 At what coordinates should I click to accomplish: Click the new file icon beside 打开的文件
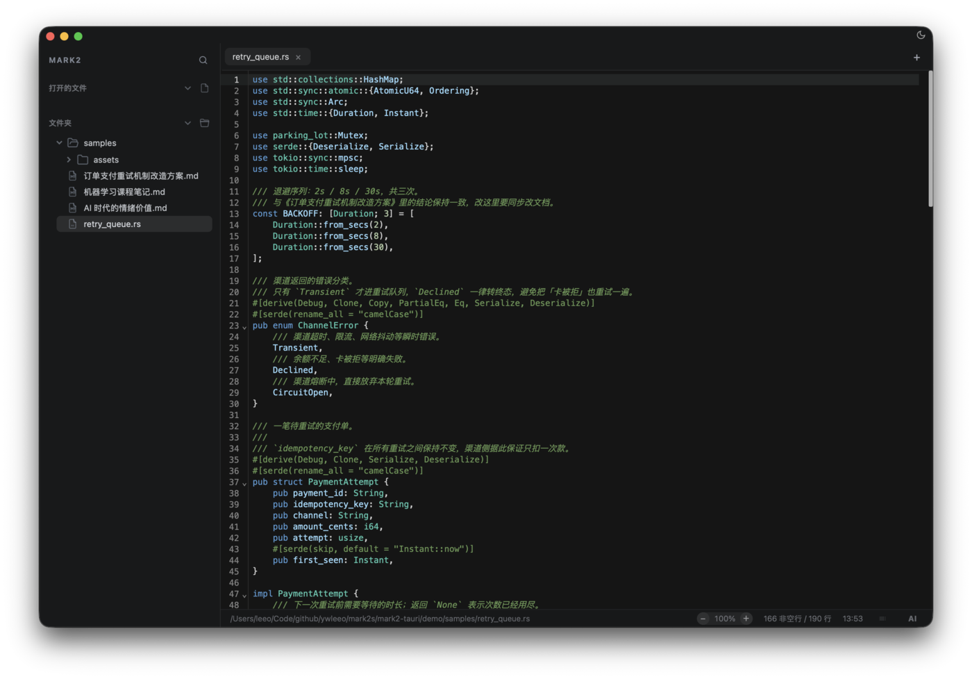pos(204,88)
